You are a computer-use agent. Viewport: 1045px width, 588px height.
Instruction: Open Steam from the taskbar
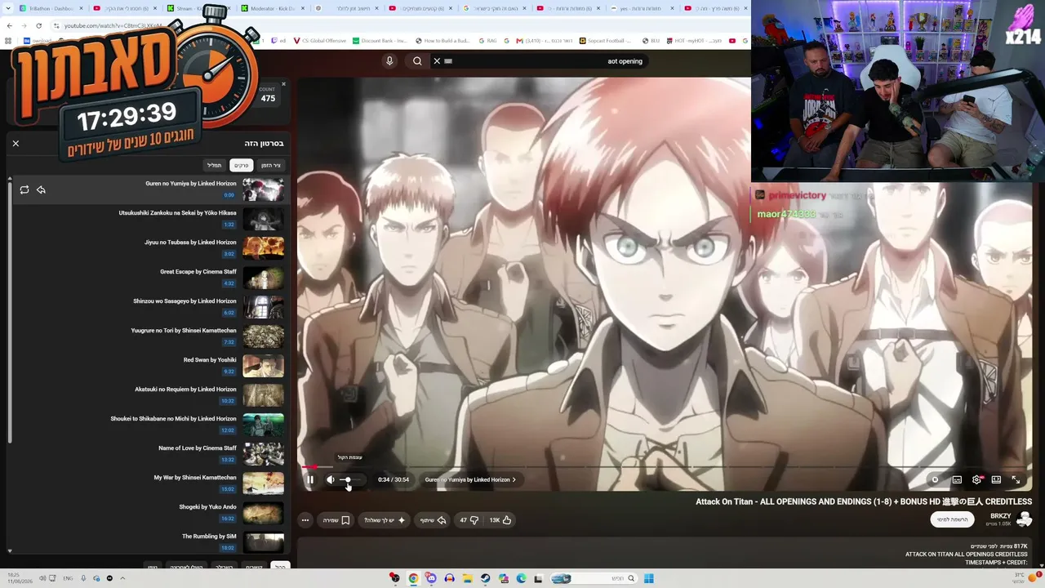point(485,579)
